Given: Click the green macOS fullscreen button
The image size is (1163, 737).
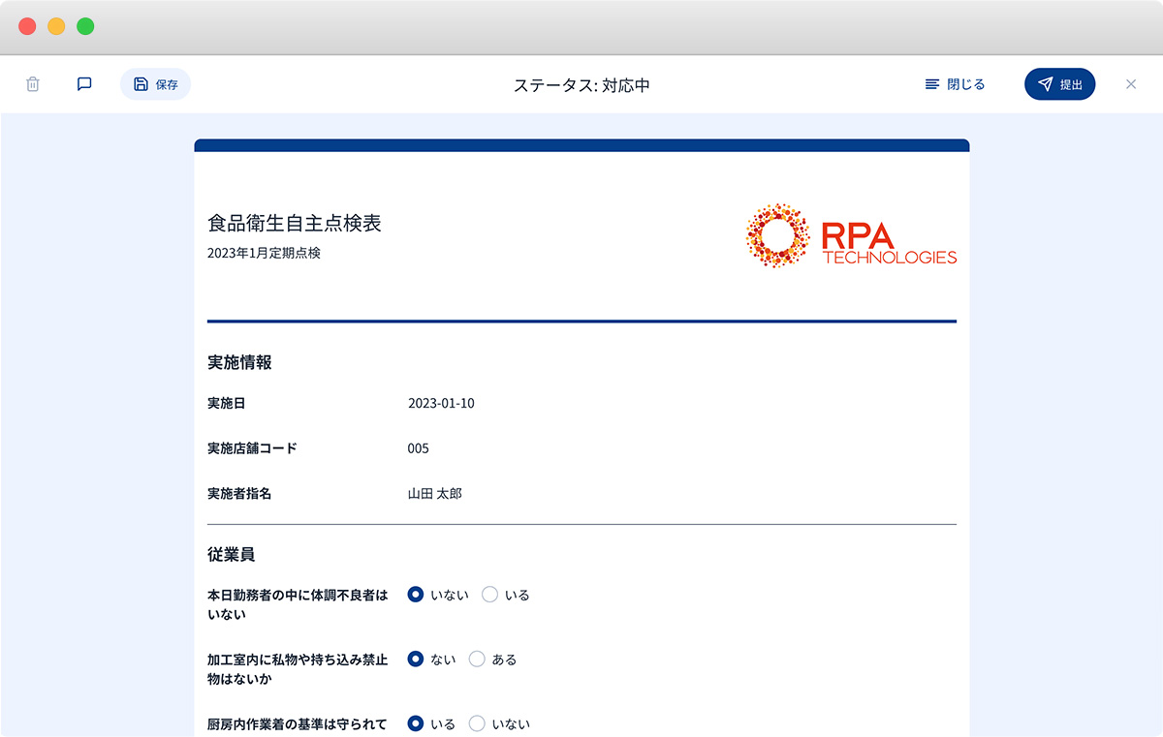Looking at the screenshot, I should 85,27.
